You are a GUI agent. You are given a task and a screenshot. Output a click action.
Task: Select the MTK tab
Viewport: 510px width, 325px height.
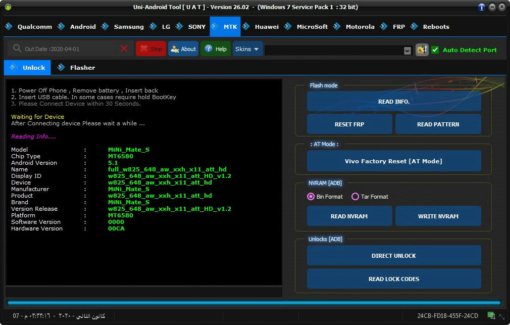tap(225, 27)
